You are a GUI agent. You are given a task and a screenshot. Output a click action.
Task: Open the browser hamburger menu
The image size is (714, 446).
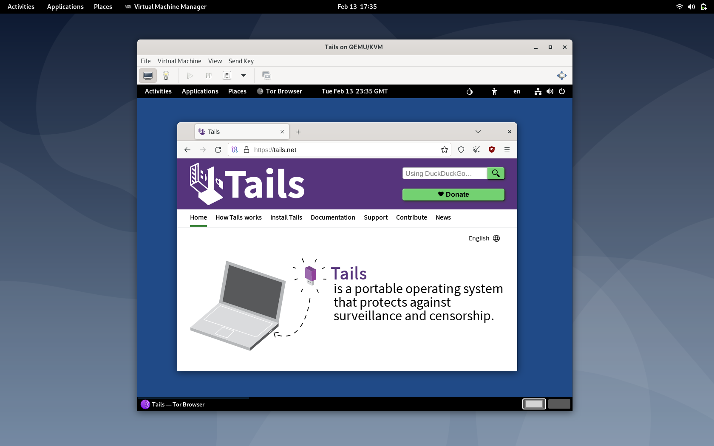point(507,150)
